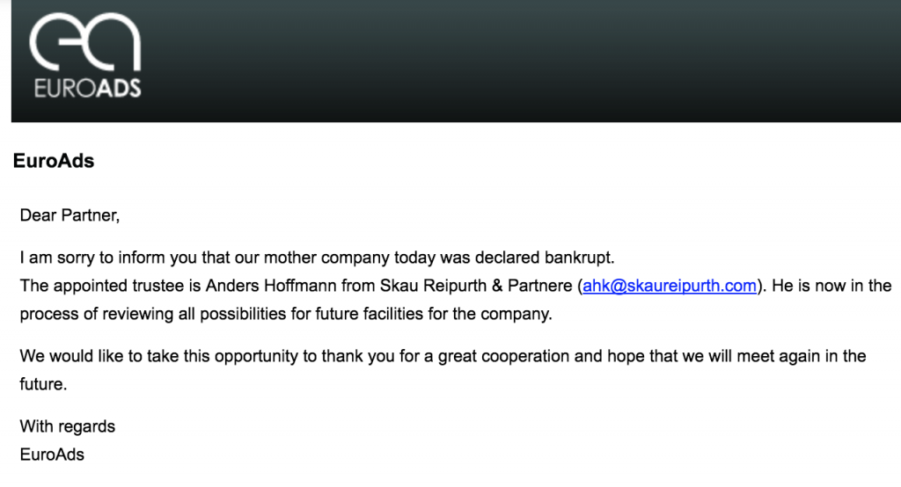Click the thank you for cooperation paragraph
The height and width of the screenshot is (487, 901).
(443, 370)
